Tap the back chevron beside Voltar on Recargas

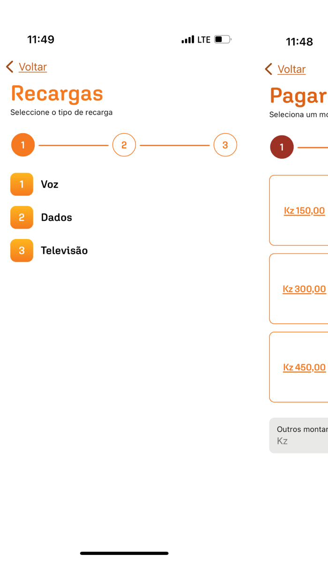[x=9, y=67]
